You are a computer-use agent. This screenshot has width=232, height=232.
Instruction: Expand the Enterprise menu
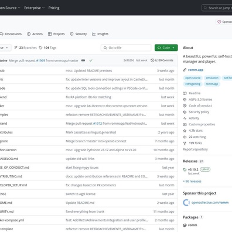click(35, 8)
